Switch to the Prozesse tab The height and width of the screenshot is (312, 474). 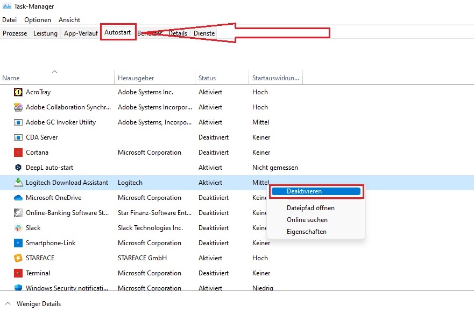coord(15,33)
